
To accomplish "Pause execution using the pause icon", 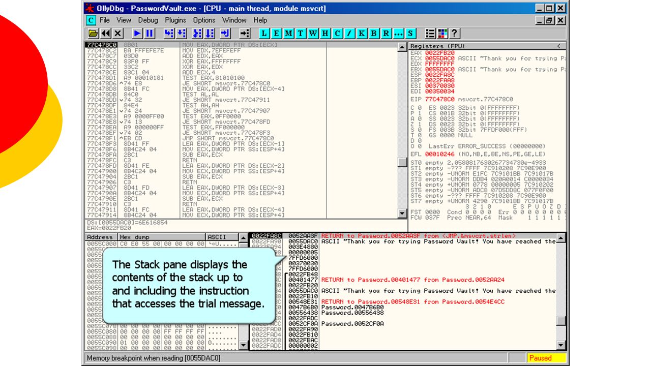I will click(x=150, y=34).
